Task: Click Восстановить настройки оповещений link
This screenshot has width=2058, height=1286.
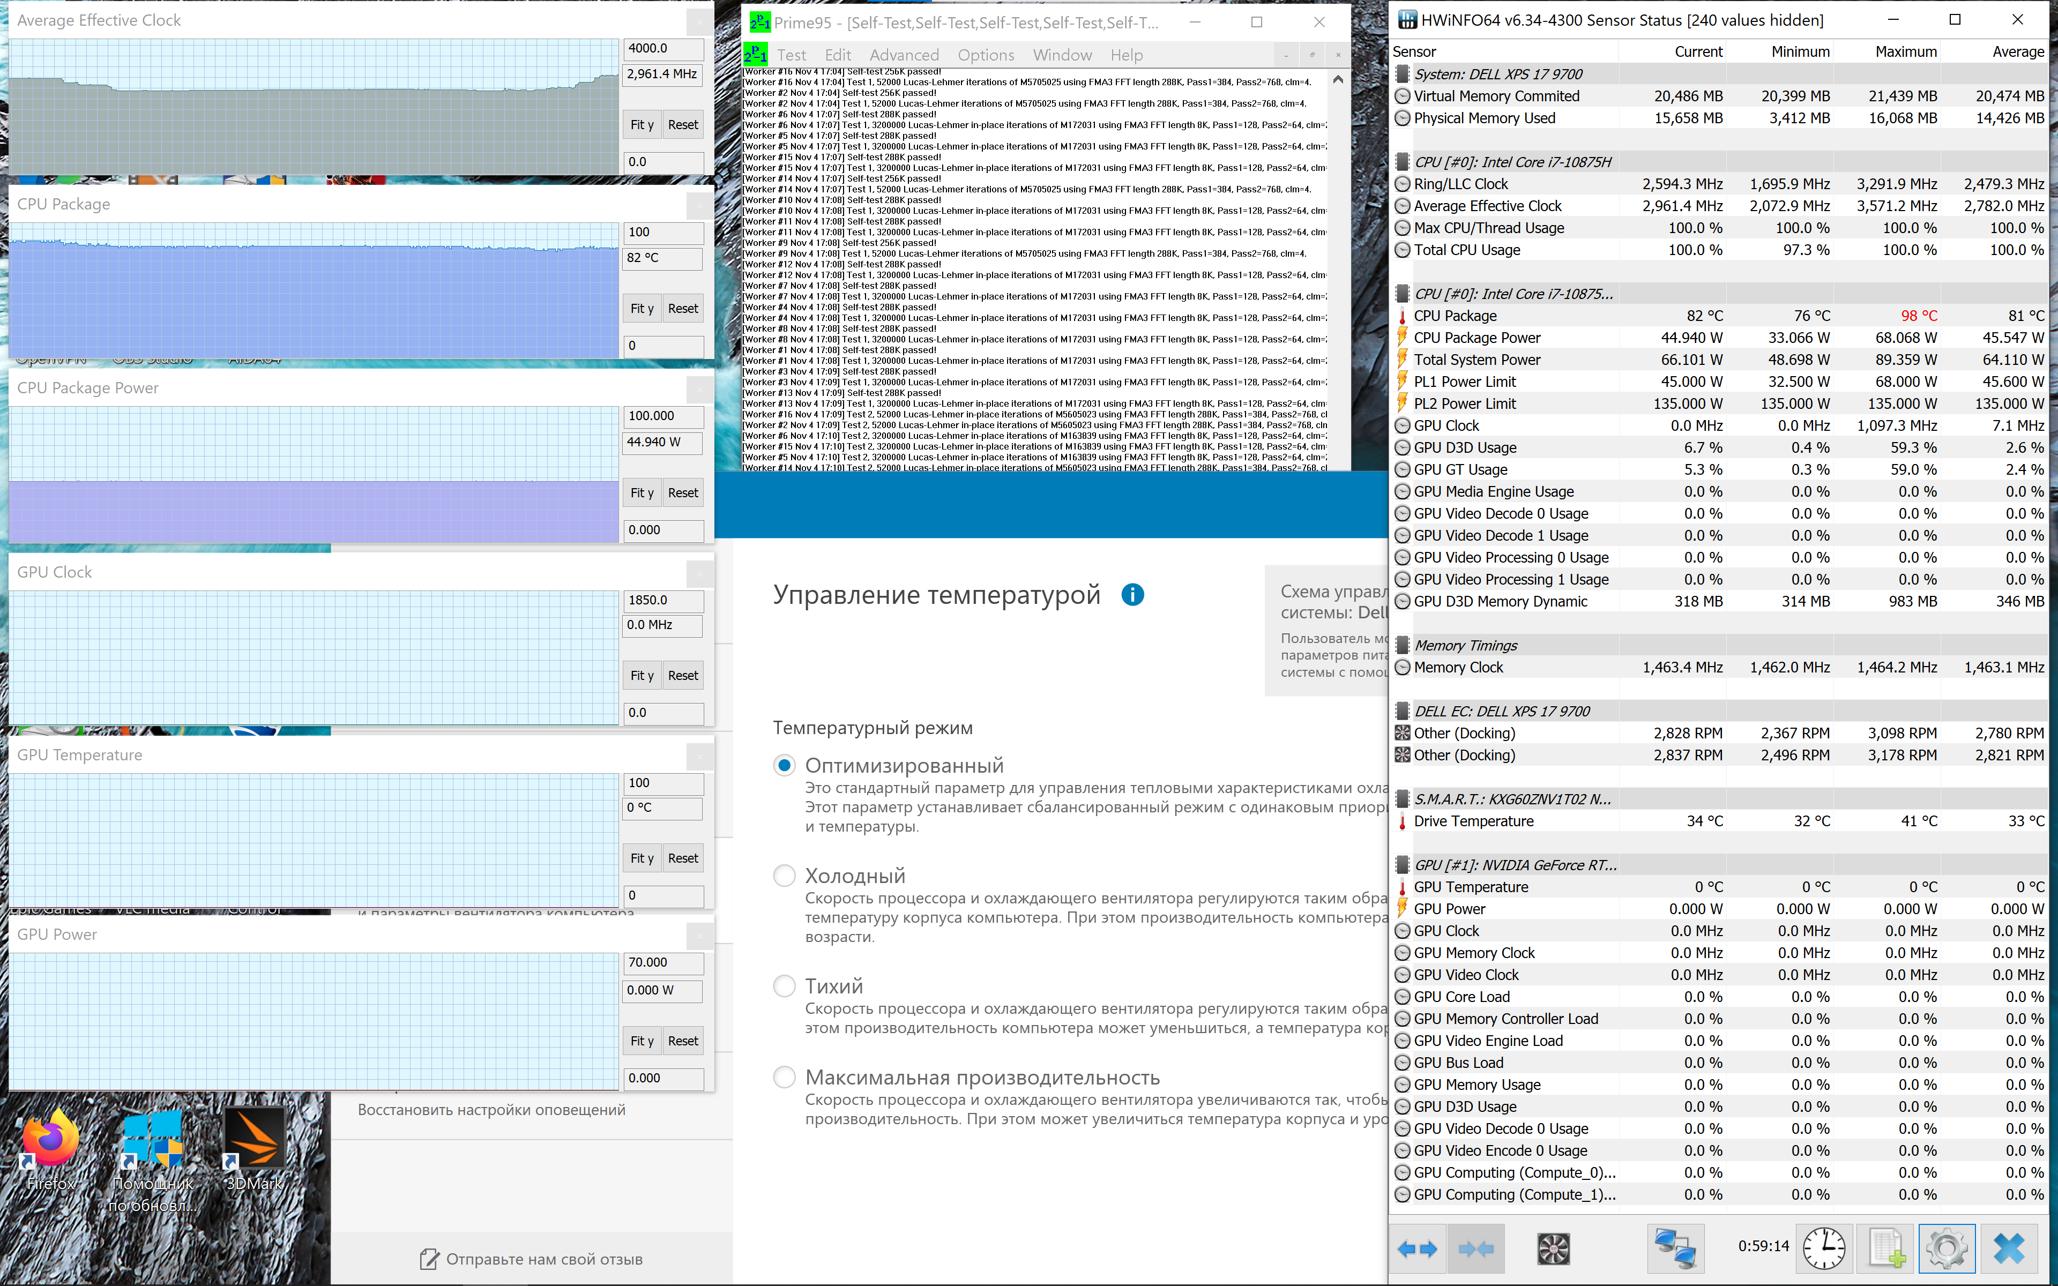Action: tap(491, 1109)
